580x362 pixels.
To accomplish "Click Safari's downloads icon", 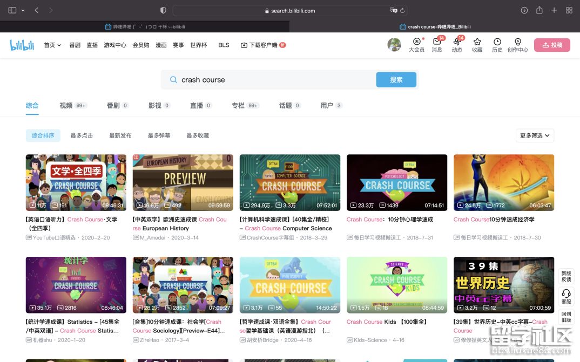I will pos(524,10).
